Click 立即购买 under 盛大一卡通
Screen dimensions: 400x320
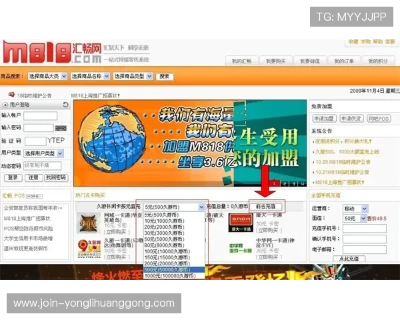tap(269, 231)
